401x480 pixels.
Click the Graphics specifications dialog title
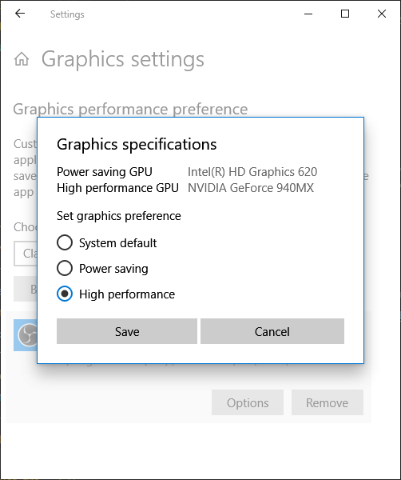coord(137,144)
